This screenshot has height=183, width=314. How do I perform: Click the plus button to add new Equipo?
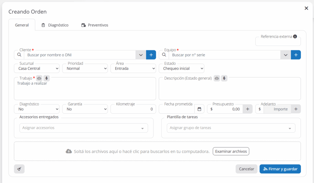pos(296,55)
